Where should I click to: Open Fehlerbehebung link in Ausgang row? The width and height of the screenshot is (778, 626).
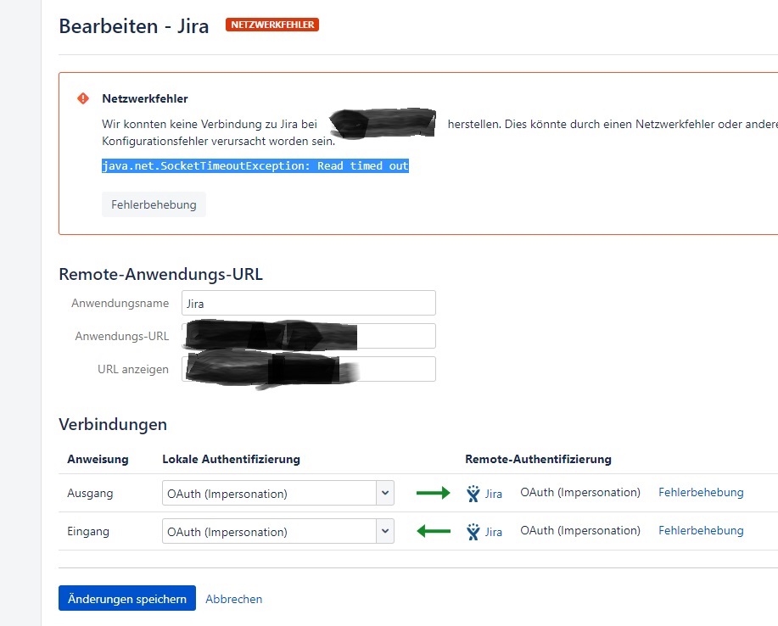701,492
